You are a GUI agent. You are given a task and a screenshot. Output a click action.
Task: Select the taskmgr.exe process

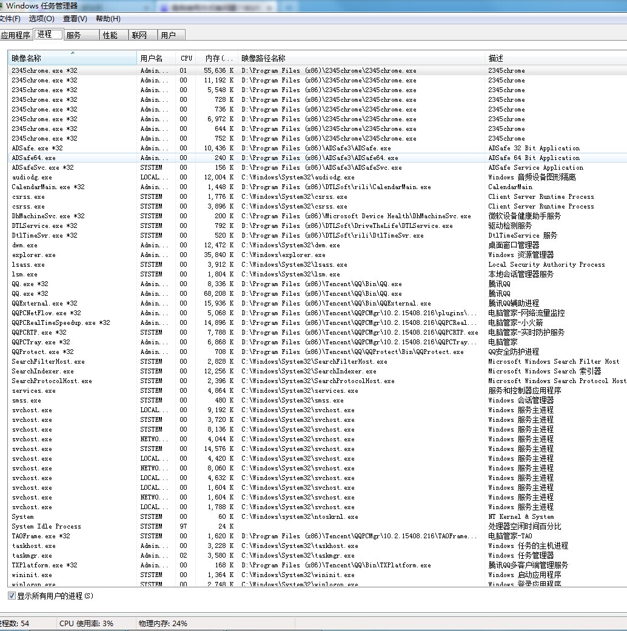(x=317, y=555)
